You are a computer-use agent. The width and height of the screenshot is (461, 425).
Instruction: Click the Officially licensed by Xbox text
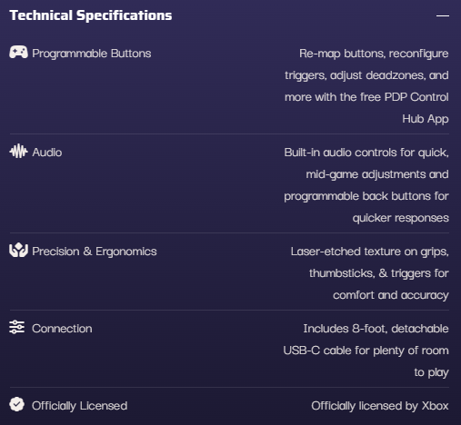click(x=380, y=406)
